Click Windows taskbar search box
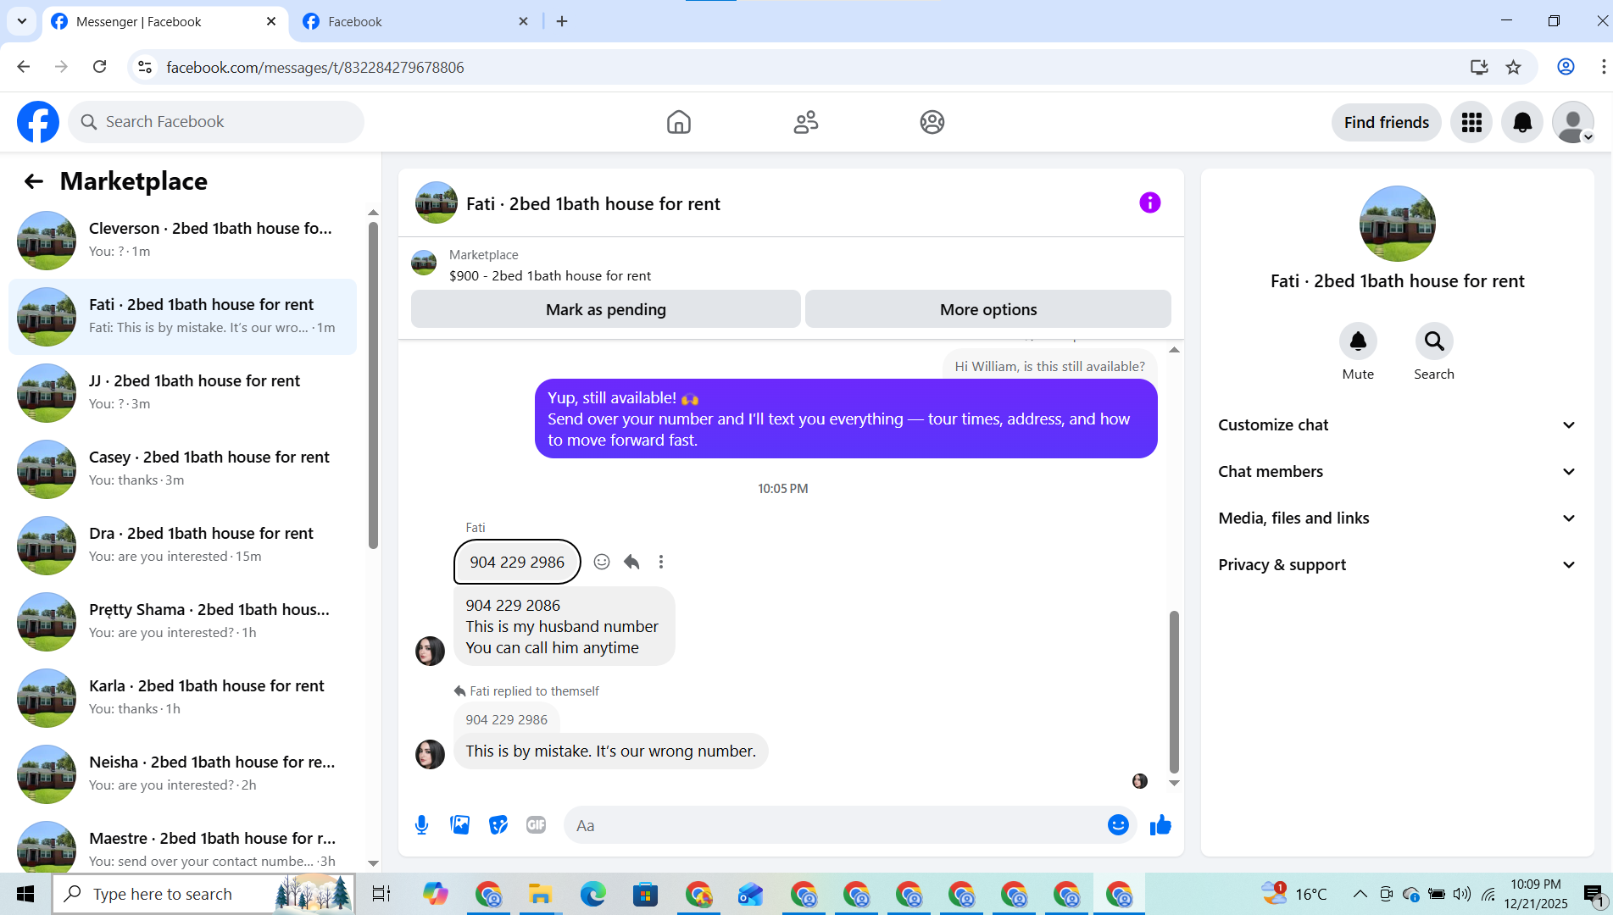1613x915 pixels. [203, 894]
